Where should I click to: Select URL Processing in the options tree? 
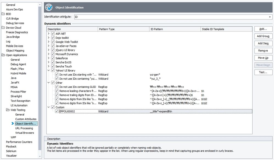[x=24, y=128]
